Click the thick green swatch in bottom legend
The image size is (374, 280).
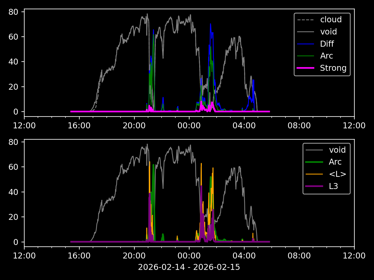pyautogui.click(x=314, y=162)
